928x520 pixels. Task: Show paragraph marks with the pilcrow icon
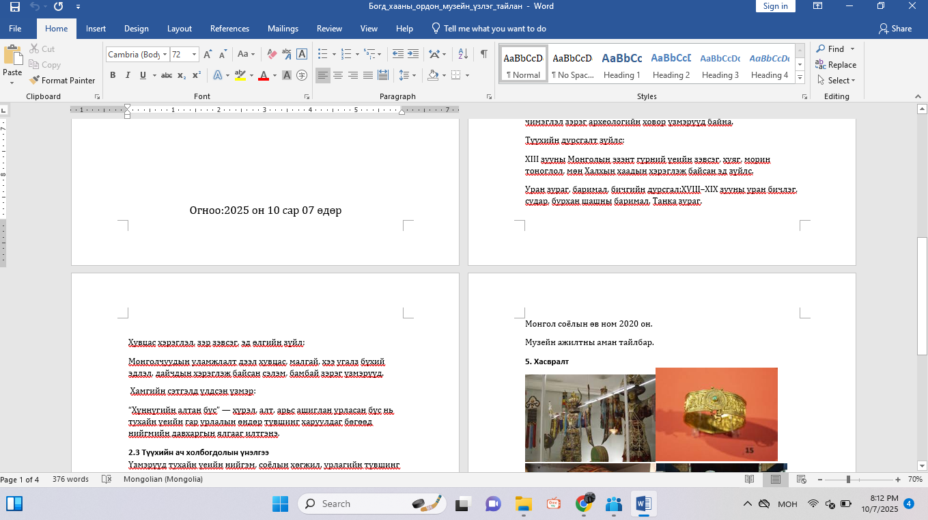[483, 54]
